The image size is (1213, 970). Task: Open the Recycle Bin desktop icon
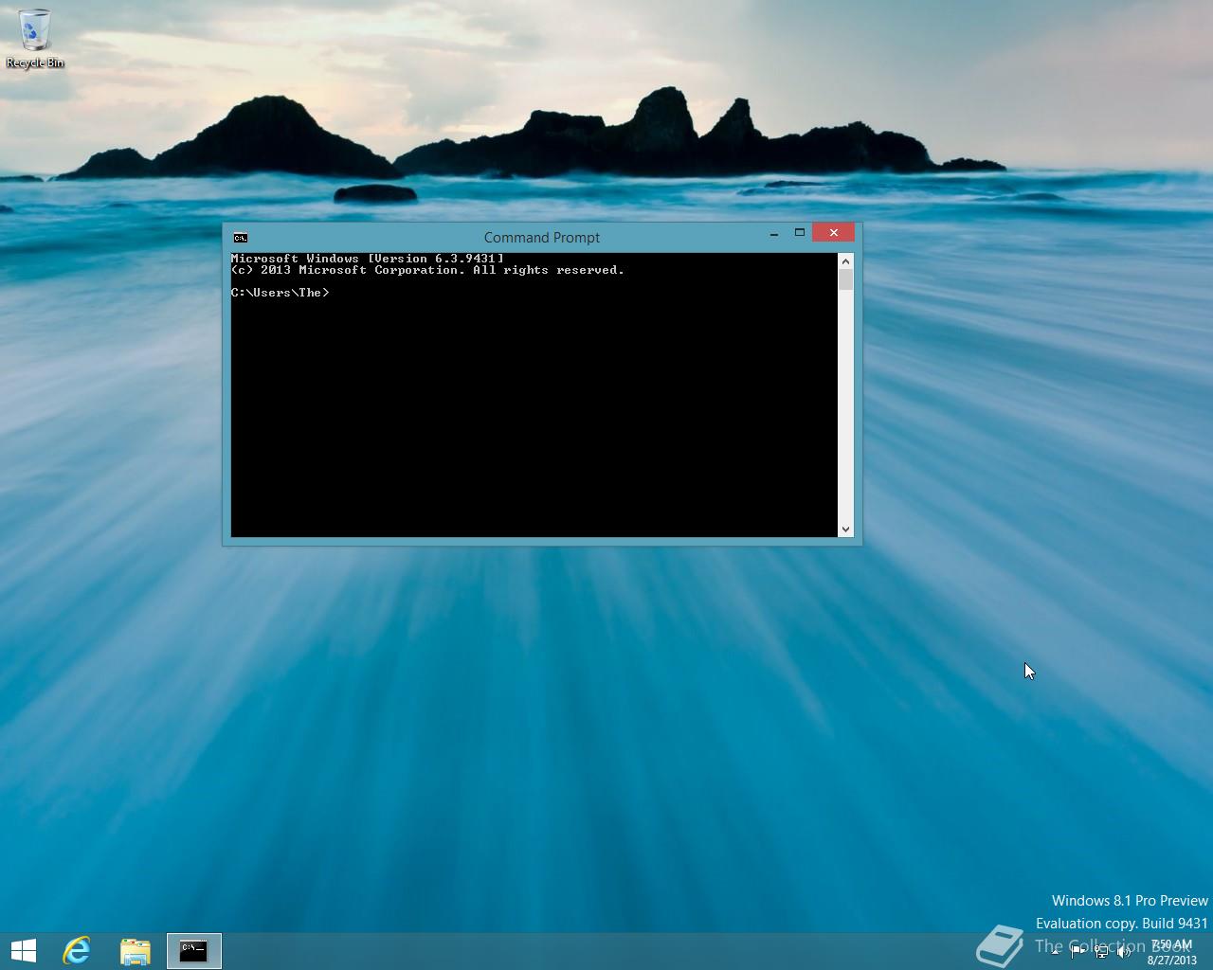point(35,39)
